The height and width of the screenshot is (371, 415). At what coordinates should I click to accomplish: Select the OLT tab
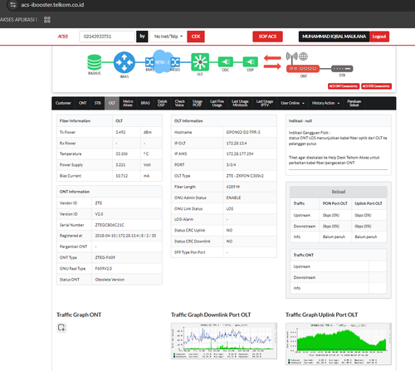[x=112, y=103]
